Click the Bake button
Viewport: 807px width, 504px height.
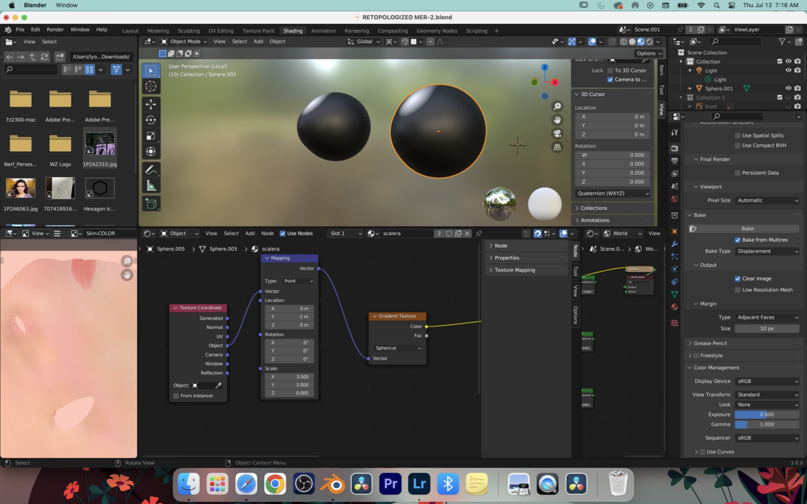click(x=747, y=229)
